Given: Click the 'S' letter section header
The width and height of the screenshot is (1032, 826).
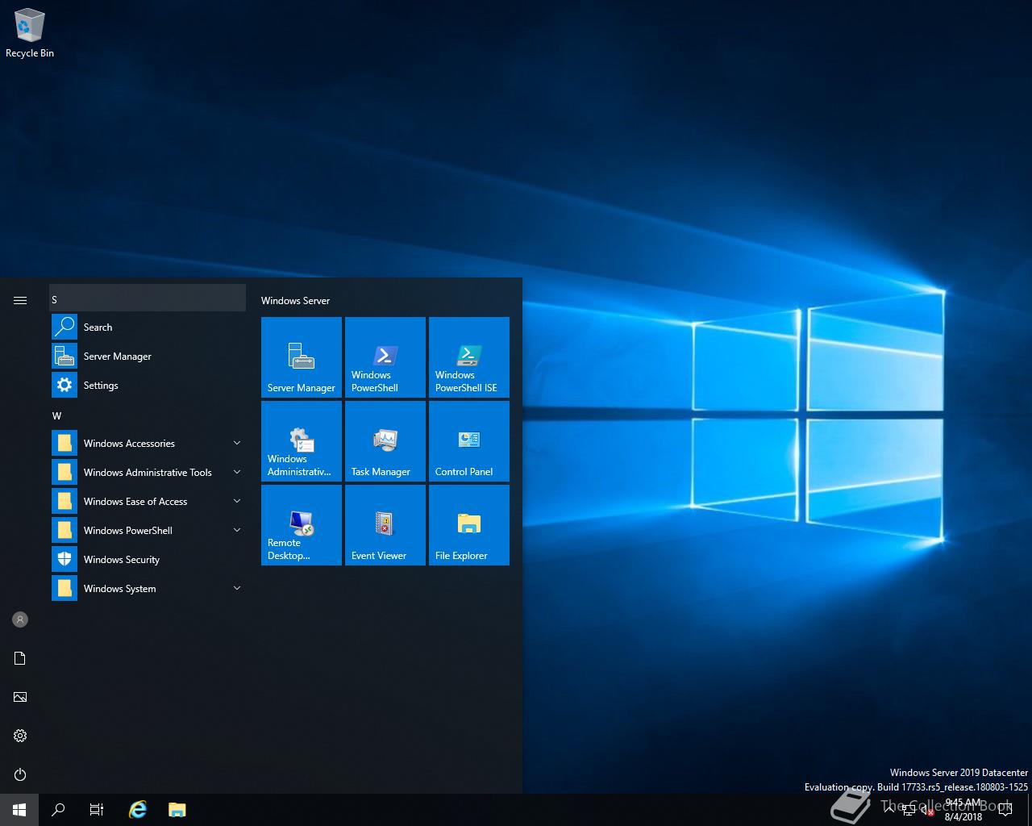Looking at the screenshot, I should point(148,298).
